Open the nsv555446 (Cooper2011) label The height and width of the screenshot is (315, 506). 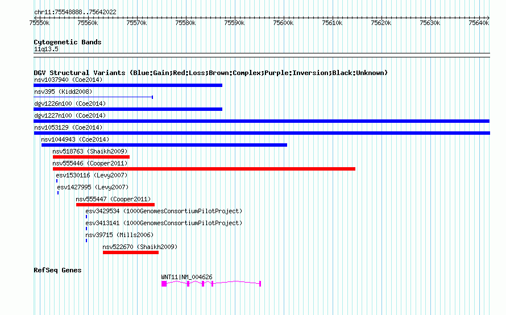[90, 163]
